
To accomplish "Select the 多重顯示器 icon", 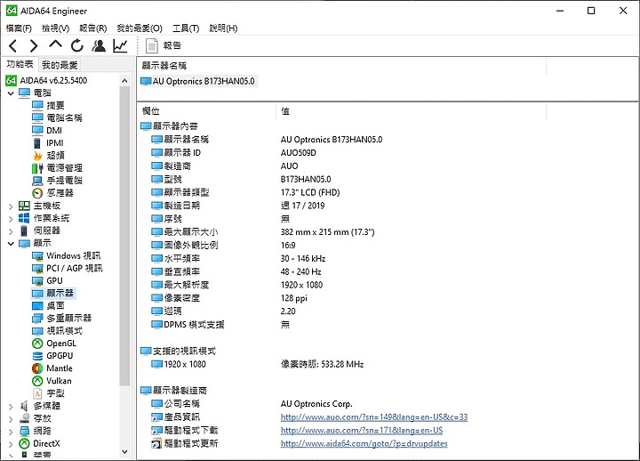I will tap(37, 319).
